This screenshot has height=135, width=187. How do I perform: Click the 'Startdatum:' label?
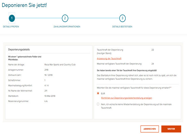(x=13, y=96)
